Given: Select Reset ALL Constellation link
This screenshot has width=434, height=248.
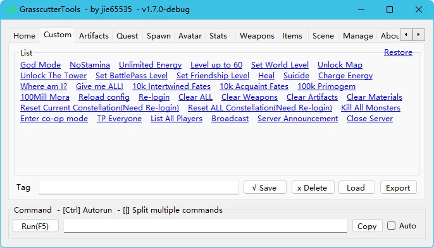Looking at the screenshot, I should coord(260,108).
